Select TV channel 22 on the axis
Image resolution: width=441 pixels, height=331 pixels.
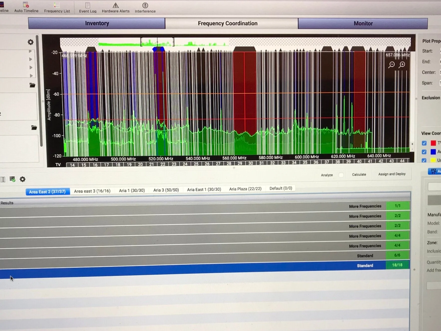tap(163, 164)
